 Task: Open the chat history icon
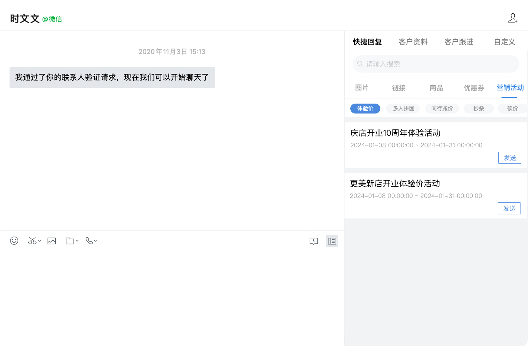[314, 241]
